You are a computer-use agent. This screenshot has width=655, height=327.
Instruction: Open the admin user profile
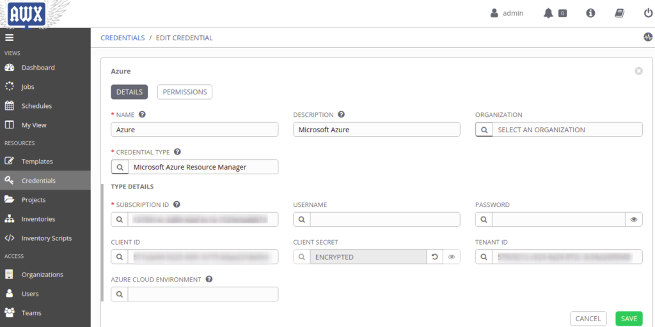[507, 13]
